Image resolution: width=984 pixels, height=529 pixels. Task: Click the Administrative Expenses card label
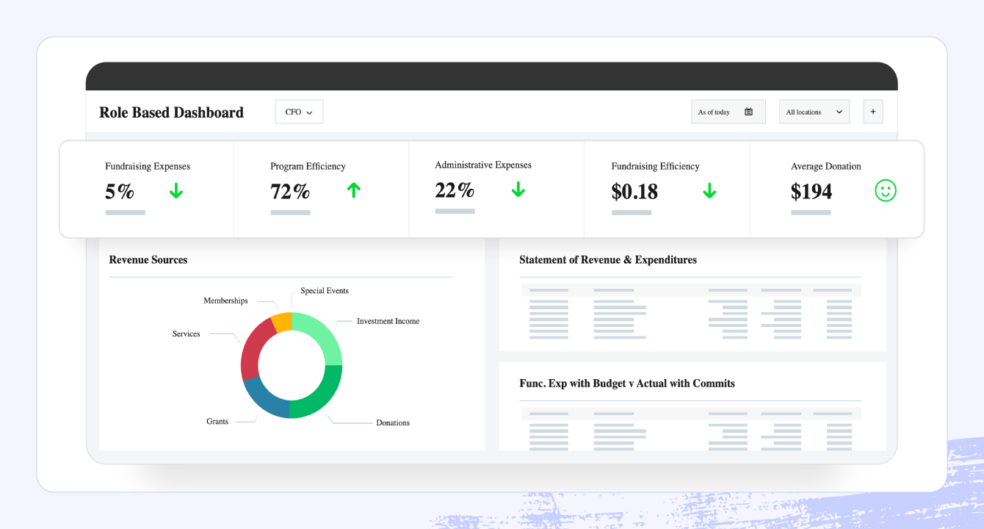(x=483, y=165)
